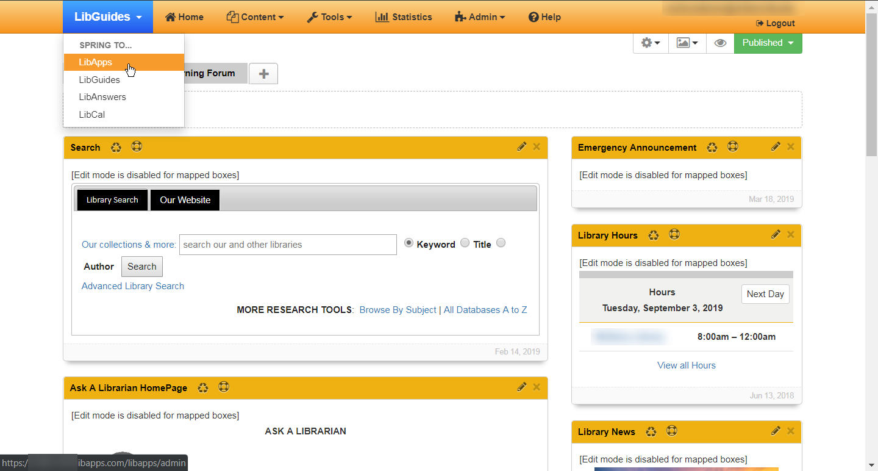Image resolution: width=878 pixels, height=471 pixels.
Task: Click the library search text field
Action: click(x=288, y=245)
